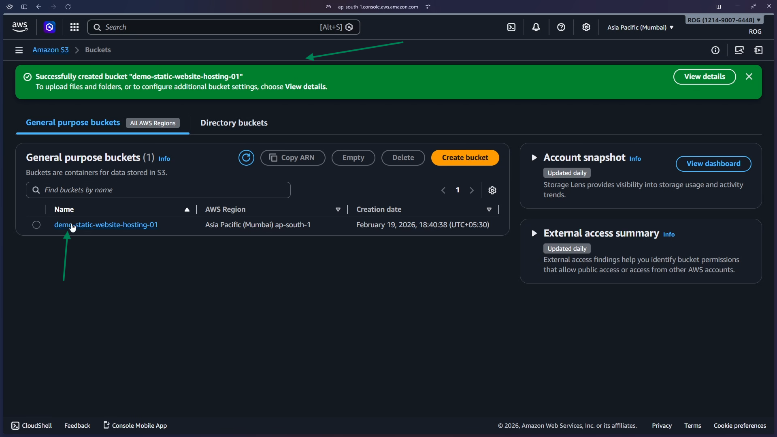Open the Help panel with the question mark icon

(x=561, y=27)
